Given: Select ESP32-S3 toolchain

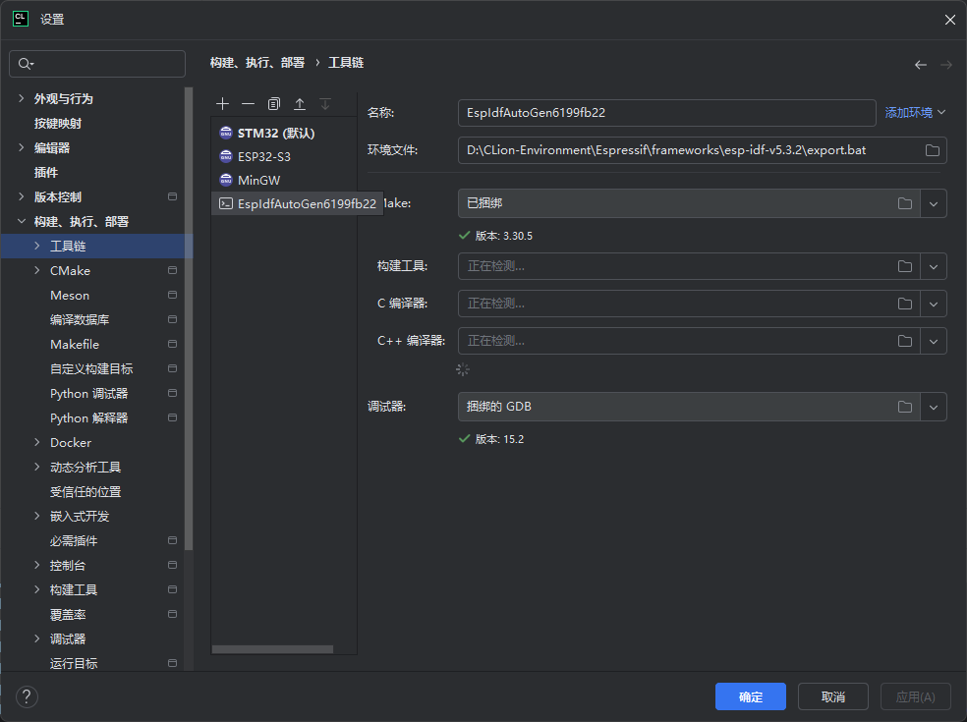Looking at the screenshot, I should 284,156.
